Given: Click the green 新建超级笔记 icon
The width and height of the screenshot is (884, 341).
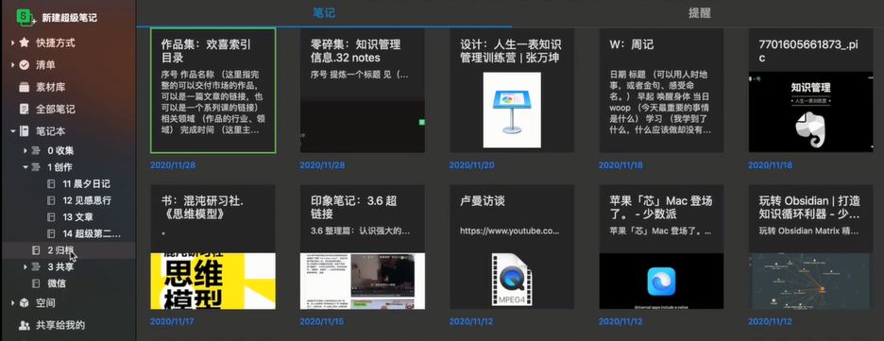Looking at the screenshot, I should pyautogui.click(x=25, y=17).
